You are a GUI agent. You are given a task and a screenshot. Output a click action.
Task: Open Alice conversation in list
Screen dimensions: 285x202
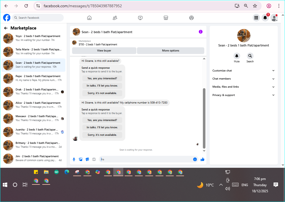tap(33, 105)
